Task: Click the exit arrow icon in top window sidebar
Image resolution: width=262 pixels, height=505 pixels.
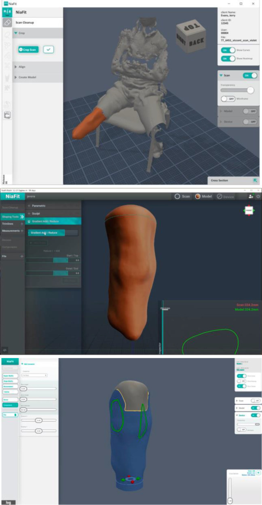Action: (7, 115)
